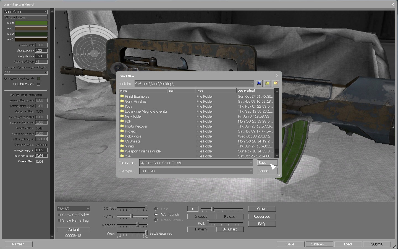Image resolution: width=398 pixels, height=249 pixels.
Task: Enable Show Name Tag checkbox
Action: 59,221
